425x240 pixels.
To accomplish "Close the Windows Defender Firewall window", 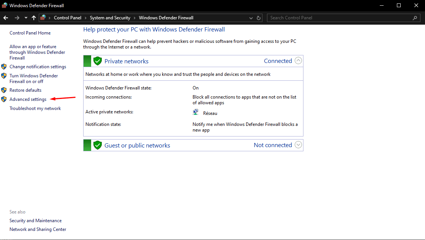I will pos(416,5).
